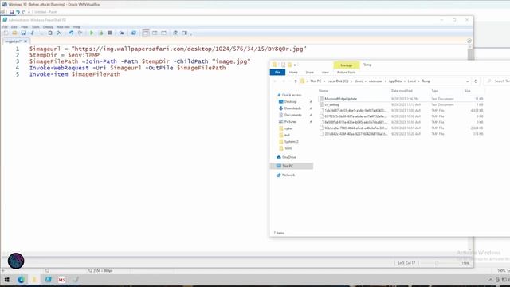The width and height of the screenshot is (510, 287).
Task: Open View tab in File Explorer ribbon
Action: pos(325,73)
